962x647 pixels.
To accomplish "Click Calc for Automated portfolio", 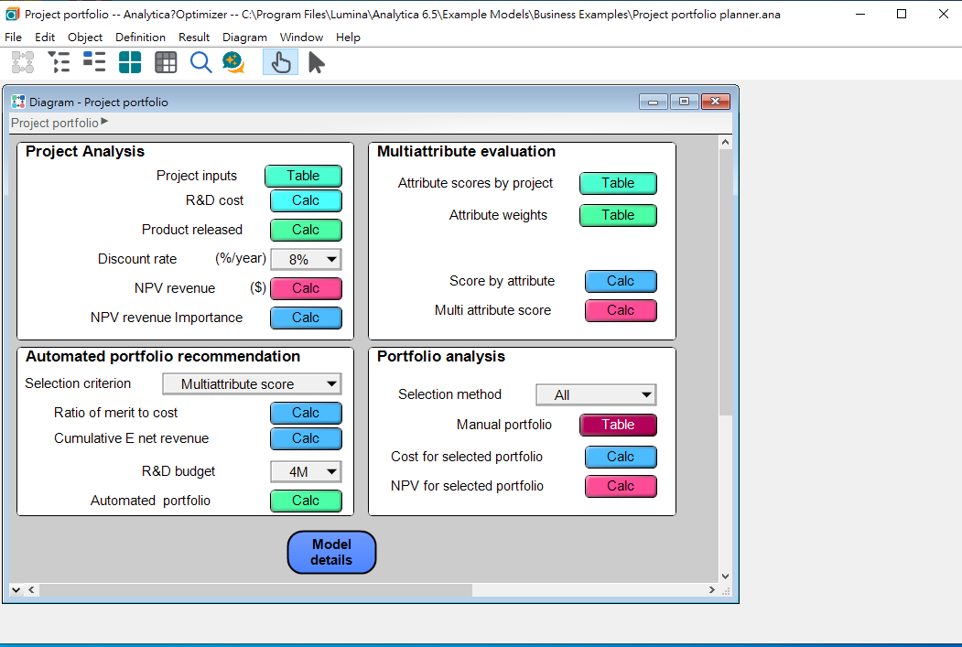I will [306, 501].
